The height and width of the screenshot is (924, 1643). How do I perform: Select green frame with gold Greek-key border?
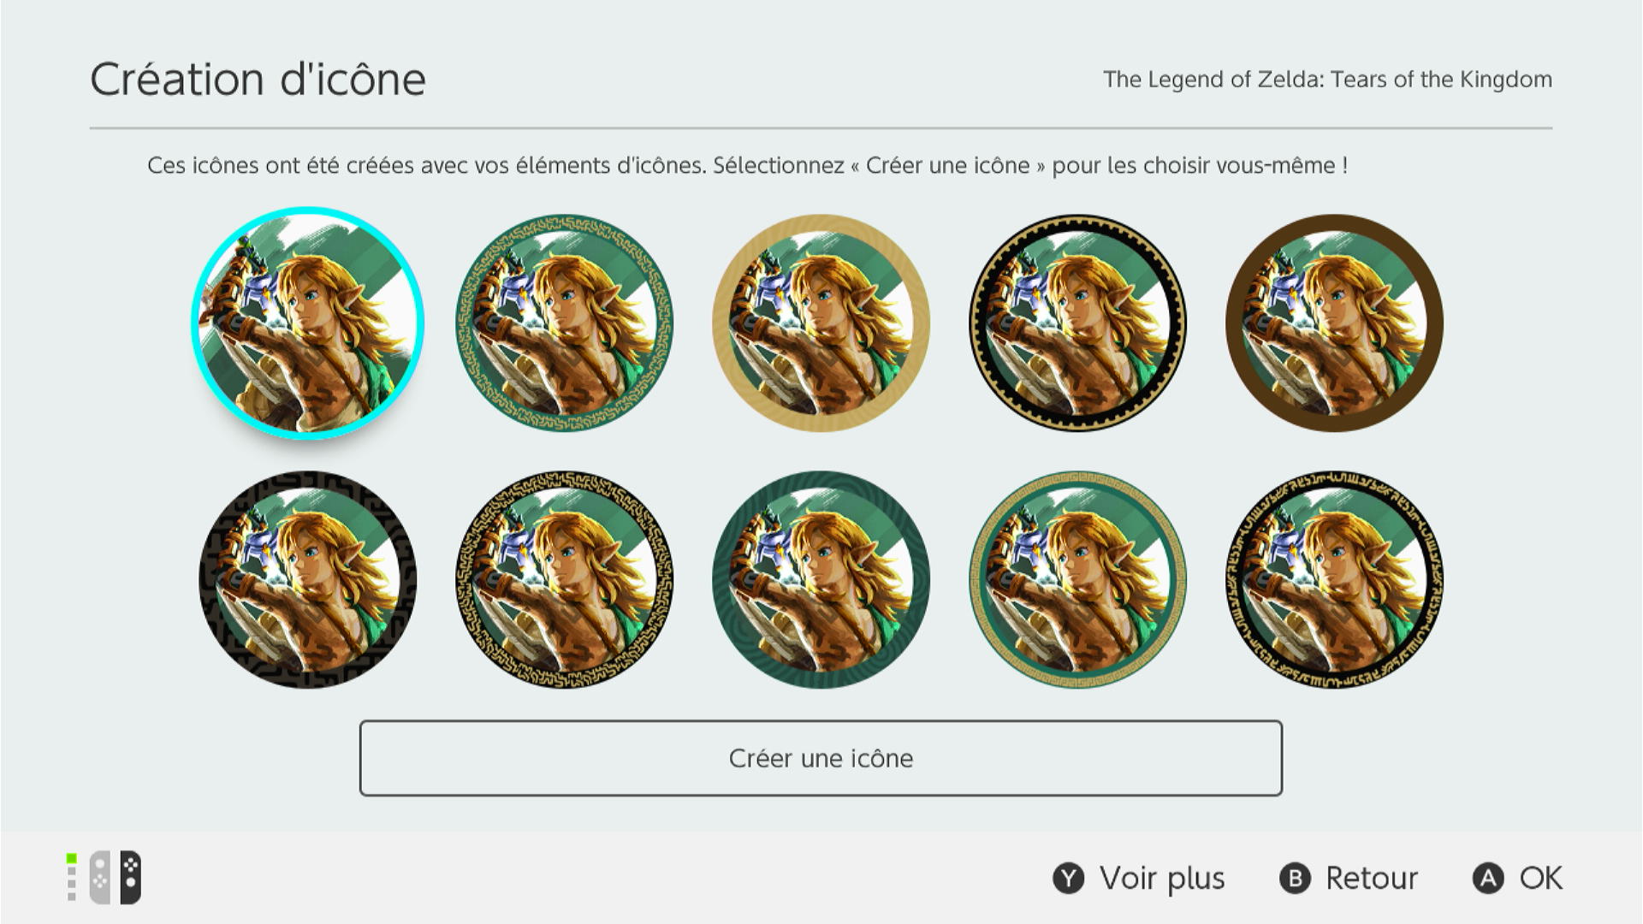pyautogui.click(x=1078, y=580)
